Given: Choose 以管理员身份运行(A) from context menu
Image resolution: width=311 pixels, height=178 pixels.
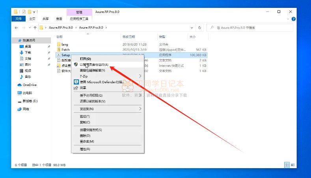Looking at the screenshot, I should pos(108,64).
